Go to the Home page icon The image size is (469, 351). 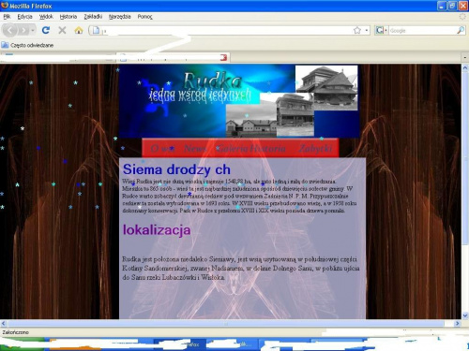click(79, 30)
